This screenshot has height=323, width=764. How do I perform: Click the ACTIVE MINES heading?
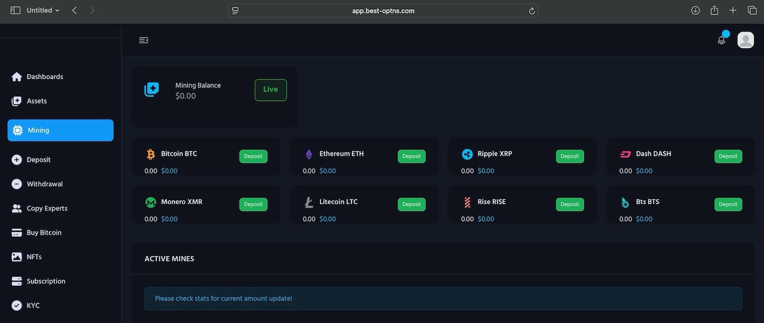(x=169, y=259)
